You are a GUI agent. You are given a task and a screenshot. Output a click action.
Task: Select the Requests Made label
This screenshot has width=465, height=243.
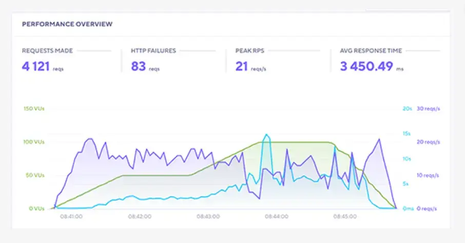click(x=47, y=51)
